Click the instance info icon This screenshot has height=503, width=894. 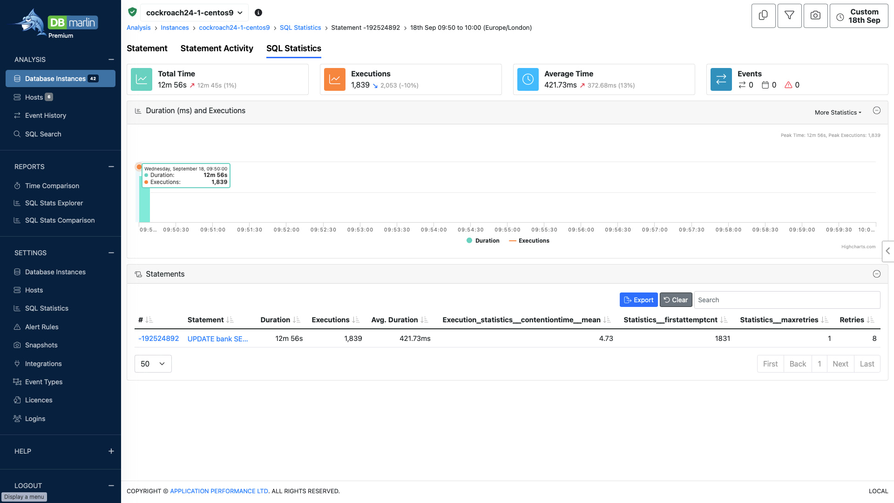pyautogui.click(x=258, y=13)
